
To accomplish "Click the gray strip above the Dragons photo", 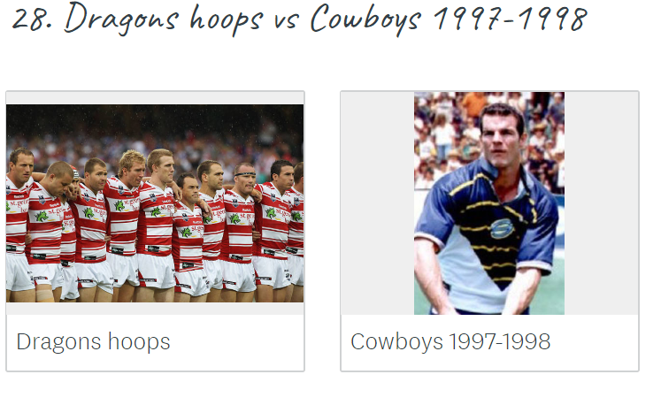I will [x=155, y=98].
